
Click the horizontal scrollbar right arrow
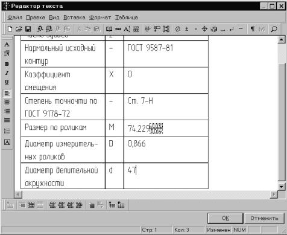tap(274, 195)
